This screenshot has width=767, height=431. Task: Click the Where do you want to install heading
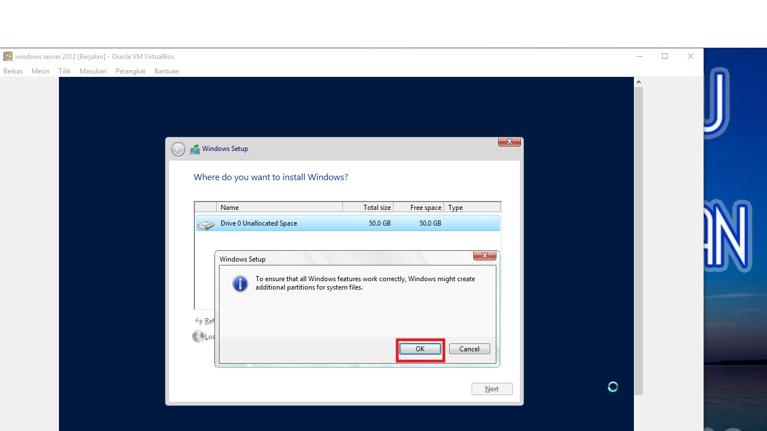[x=271, y=177]
